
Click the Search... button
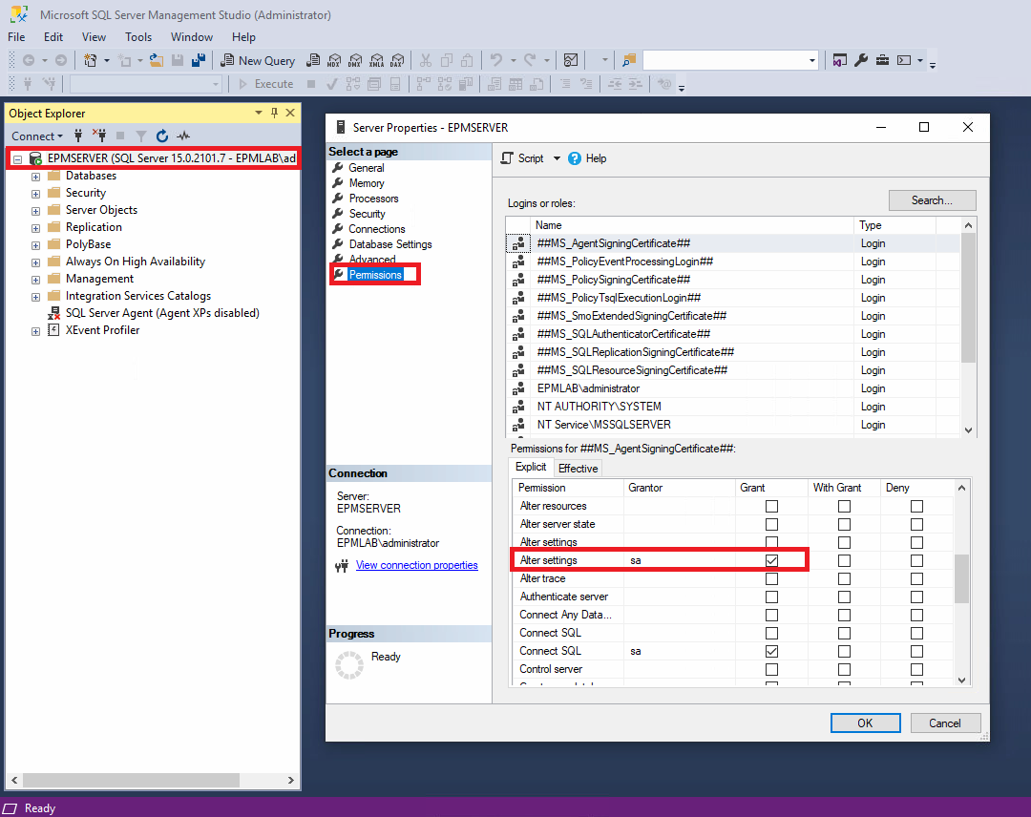[932, 200]
